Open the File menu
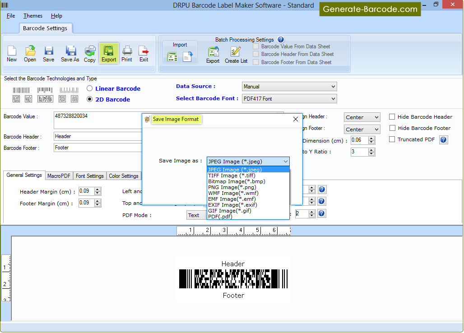 click(x=11, y=16)
